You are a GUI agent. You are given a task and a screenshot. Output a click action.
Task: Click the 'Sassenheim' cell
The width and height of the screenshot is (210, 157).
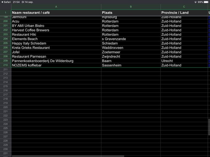131,65
